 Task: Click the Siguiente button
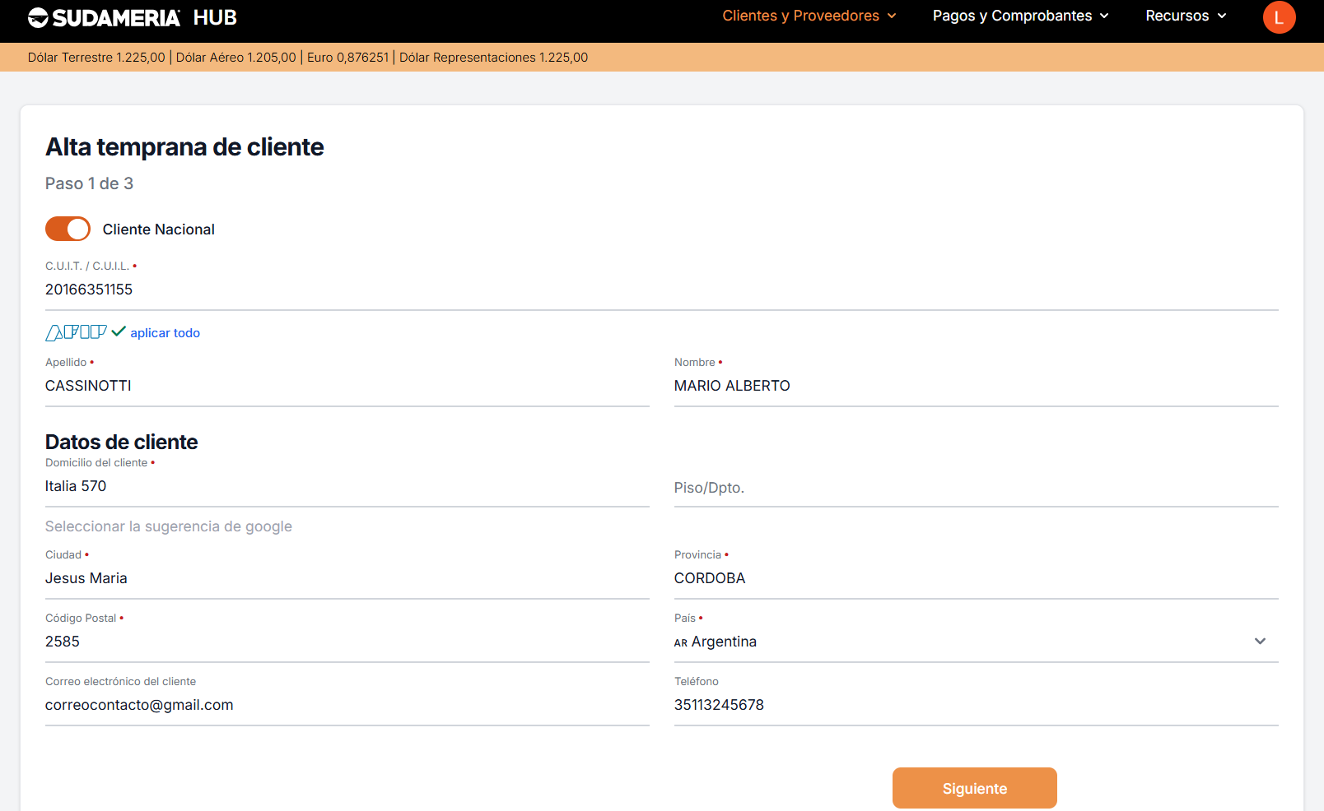974,788
